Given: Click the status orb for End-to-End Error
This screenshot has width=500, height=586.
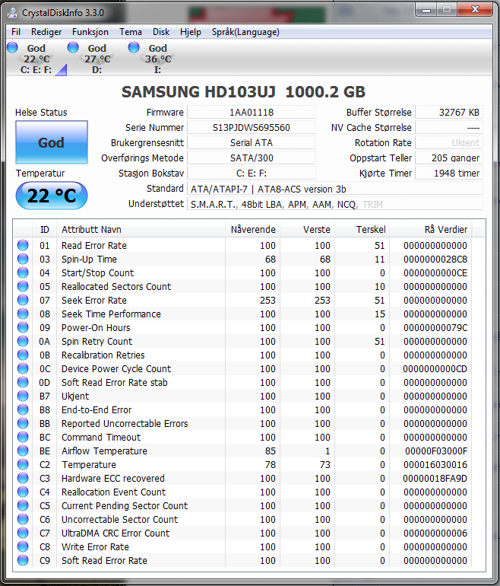Looking at the screenshot, I should (23, 409).
